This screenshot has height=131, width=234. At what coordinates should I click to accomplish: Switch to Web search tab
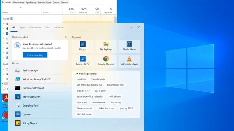click(48, 27)
